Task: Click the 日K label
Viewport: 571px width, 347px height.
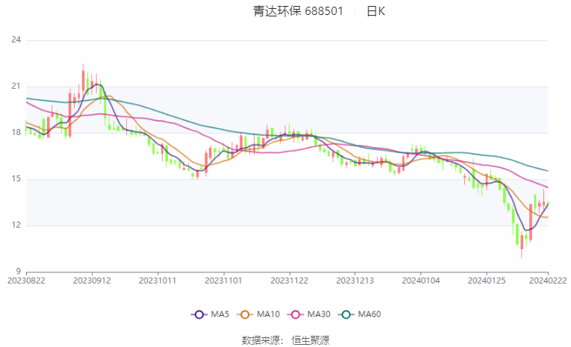Action: pyautogui.click(x=375, y=11)
